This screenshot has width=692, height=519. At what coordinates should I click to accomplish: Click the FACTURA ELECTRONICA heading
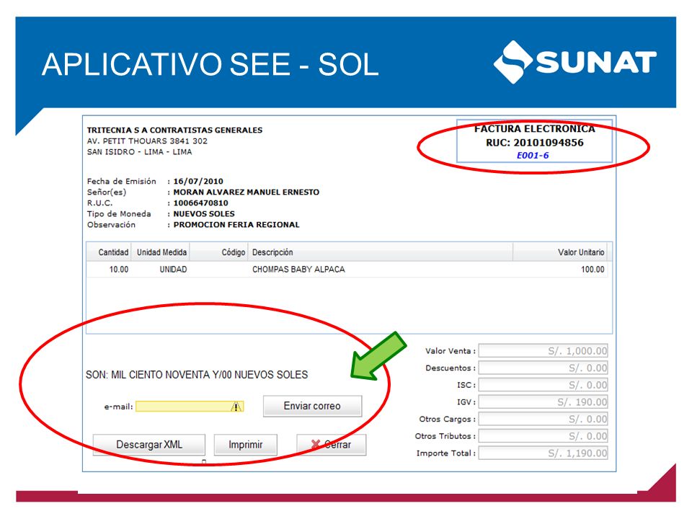pyautogui.click(x=535, y=129)
